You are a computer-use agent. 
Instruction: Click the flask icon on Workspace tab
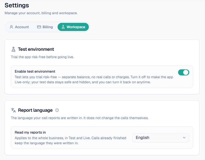[63, 27]
